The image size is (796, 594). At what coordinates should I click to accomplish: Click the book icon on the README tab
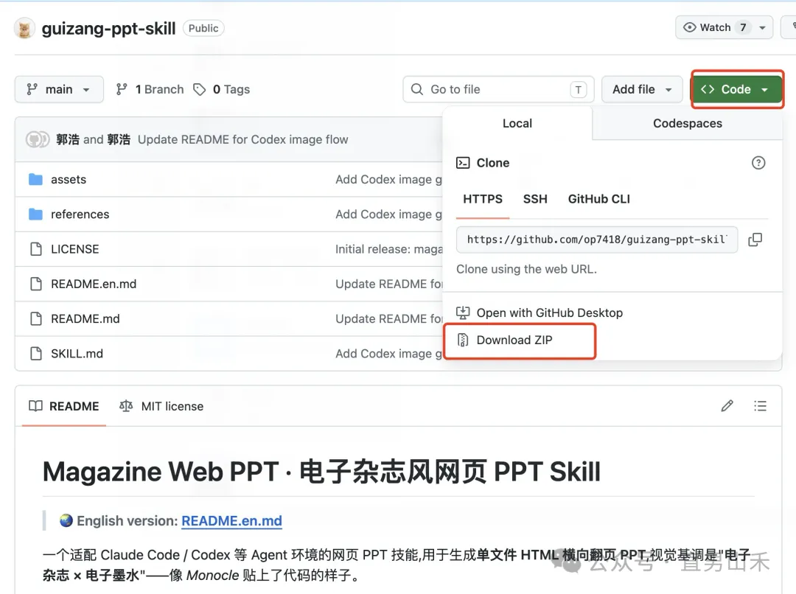tap(35, 406)
